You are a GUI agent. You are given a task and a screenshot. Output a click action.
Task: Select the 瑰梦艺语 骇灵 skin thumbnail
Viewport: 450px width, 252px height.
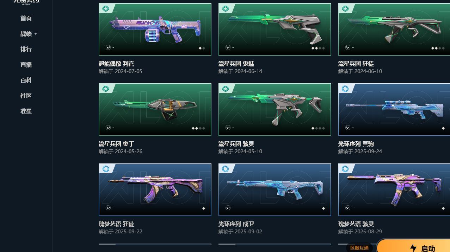coord(394,190)
